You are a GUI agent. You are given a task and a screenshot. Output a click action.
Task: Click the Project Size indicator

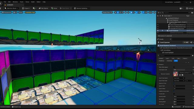coord(107,12)
